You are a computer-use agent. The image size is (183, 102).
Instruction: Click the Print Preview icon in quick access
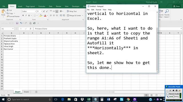30,23
